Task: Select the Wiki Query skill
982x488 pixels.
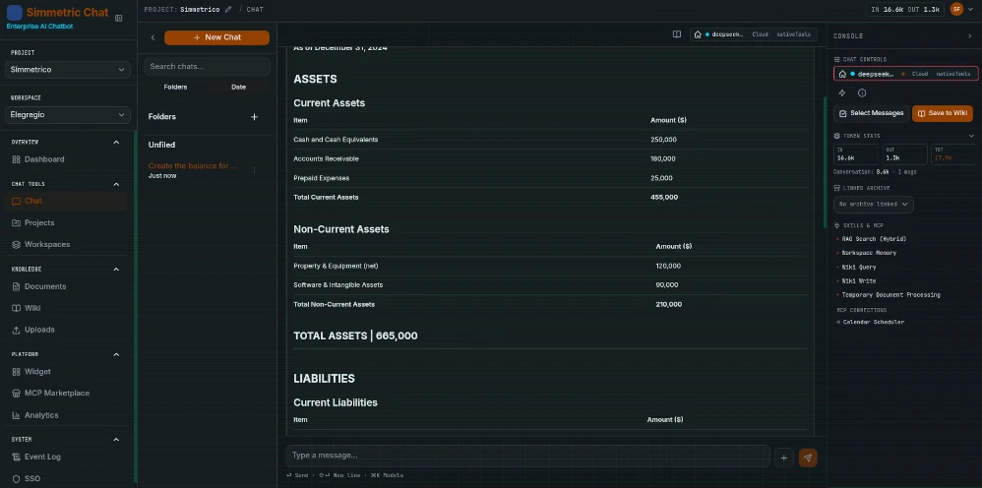Action: pyautogui.click(x=859, y=267)
